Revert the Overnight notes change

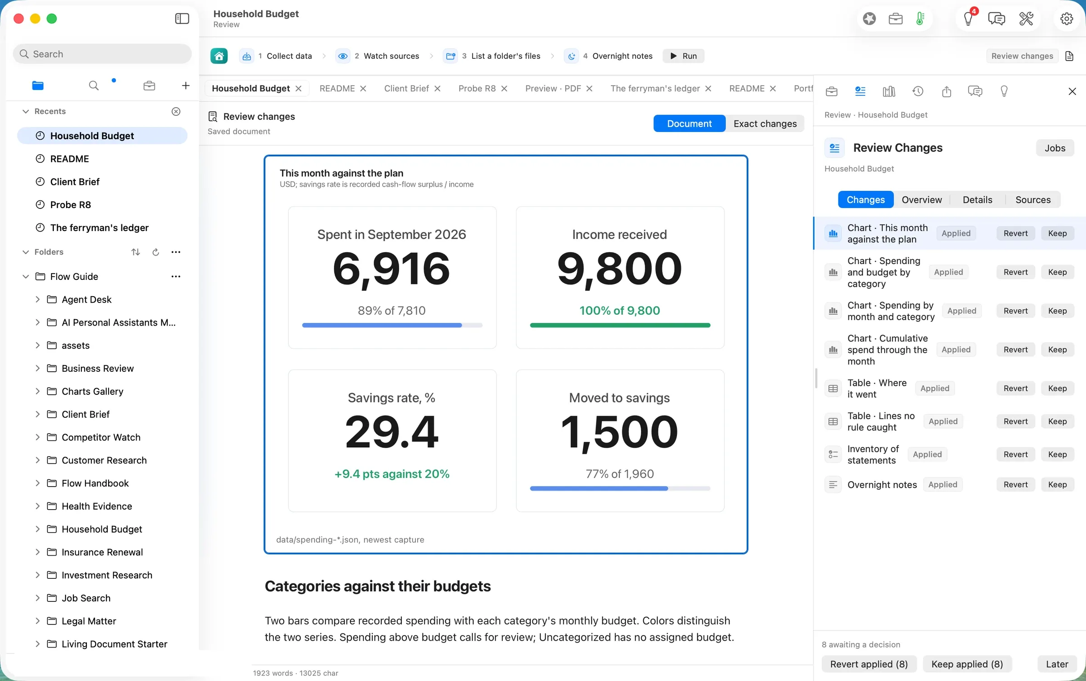pos(1015,484)
